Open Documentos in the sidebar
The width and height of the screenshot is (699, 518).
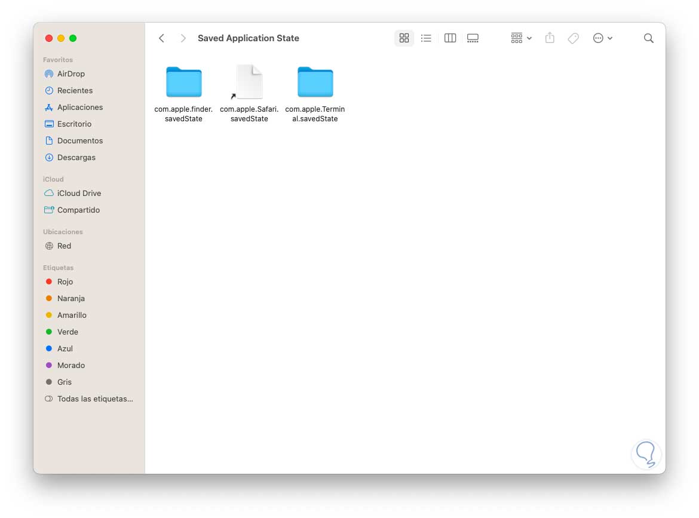[x=89, y=140]
